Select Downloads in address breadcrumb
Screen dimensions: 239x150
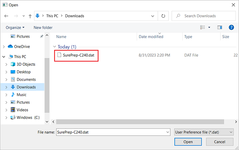(74, 16)
